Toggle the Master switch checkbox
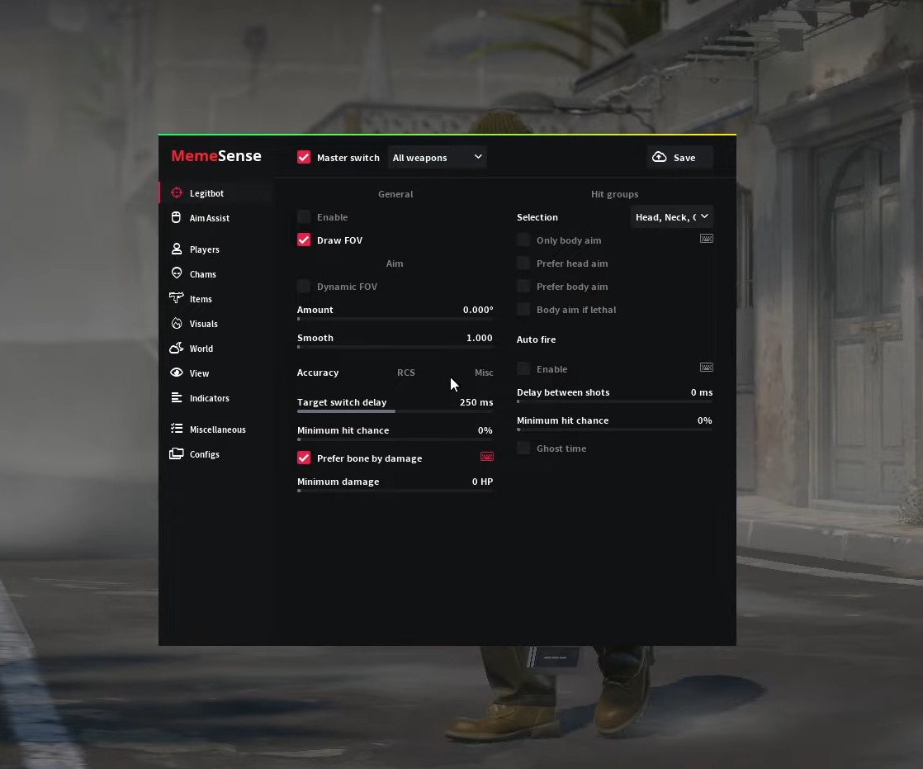This screenshot has width=923, height=769. click(x=304, y=158)
